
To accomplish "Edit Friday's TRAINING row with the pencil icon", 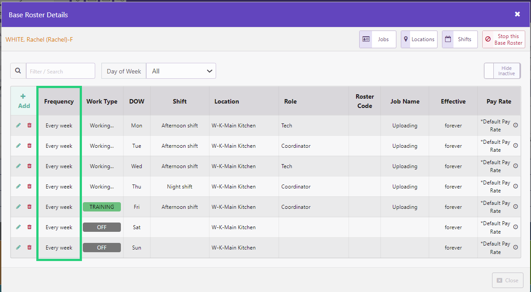I will (18, 207).
